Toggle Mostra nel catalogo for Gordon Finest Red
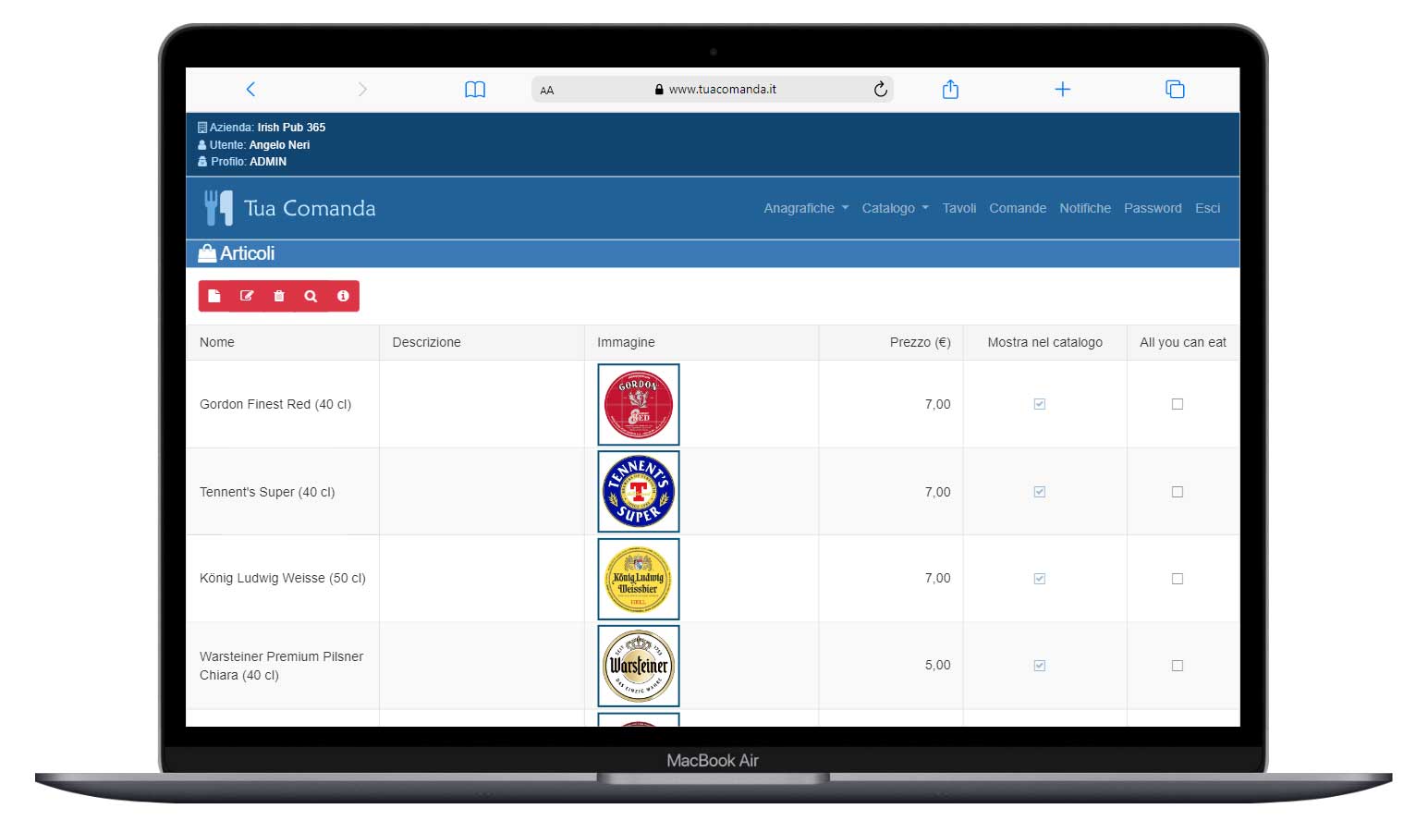Image resolution: width=1428 pixels, height=821 pixels. 1040,404
